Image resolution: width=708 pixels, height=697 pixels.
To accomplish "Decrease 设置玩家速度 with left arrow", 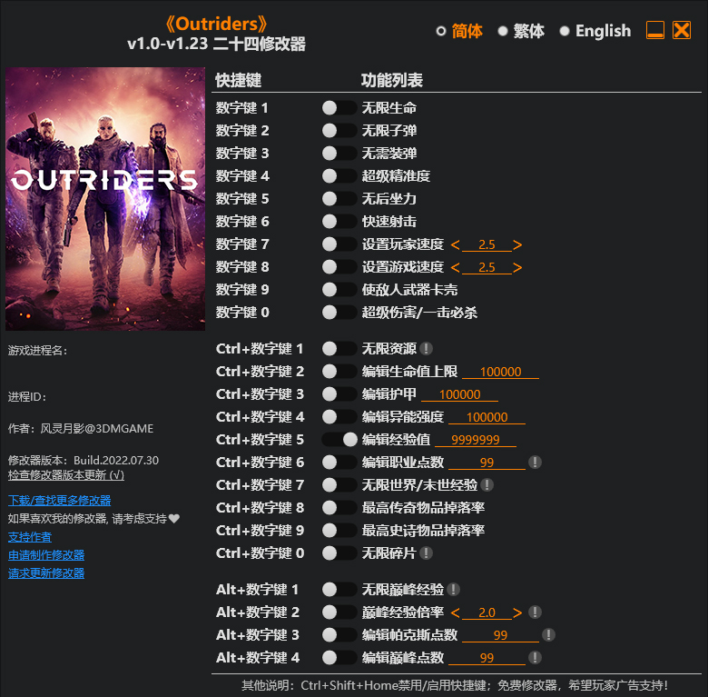I will 455,244.
